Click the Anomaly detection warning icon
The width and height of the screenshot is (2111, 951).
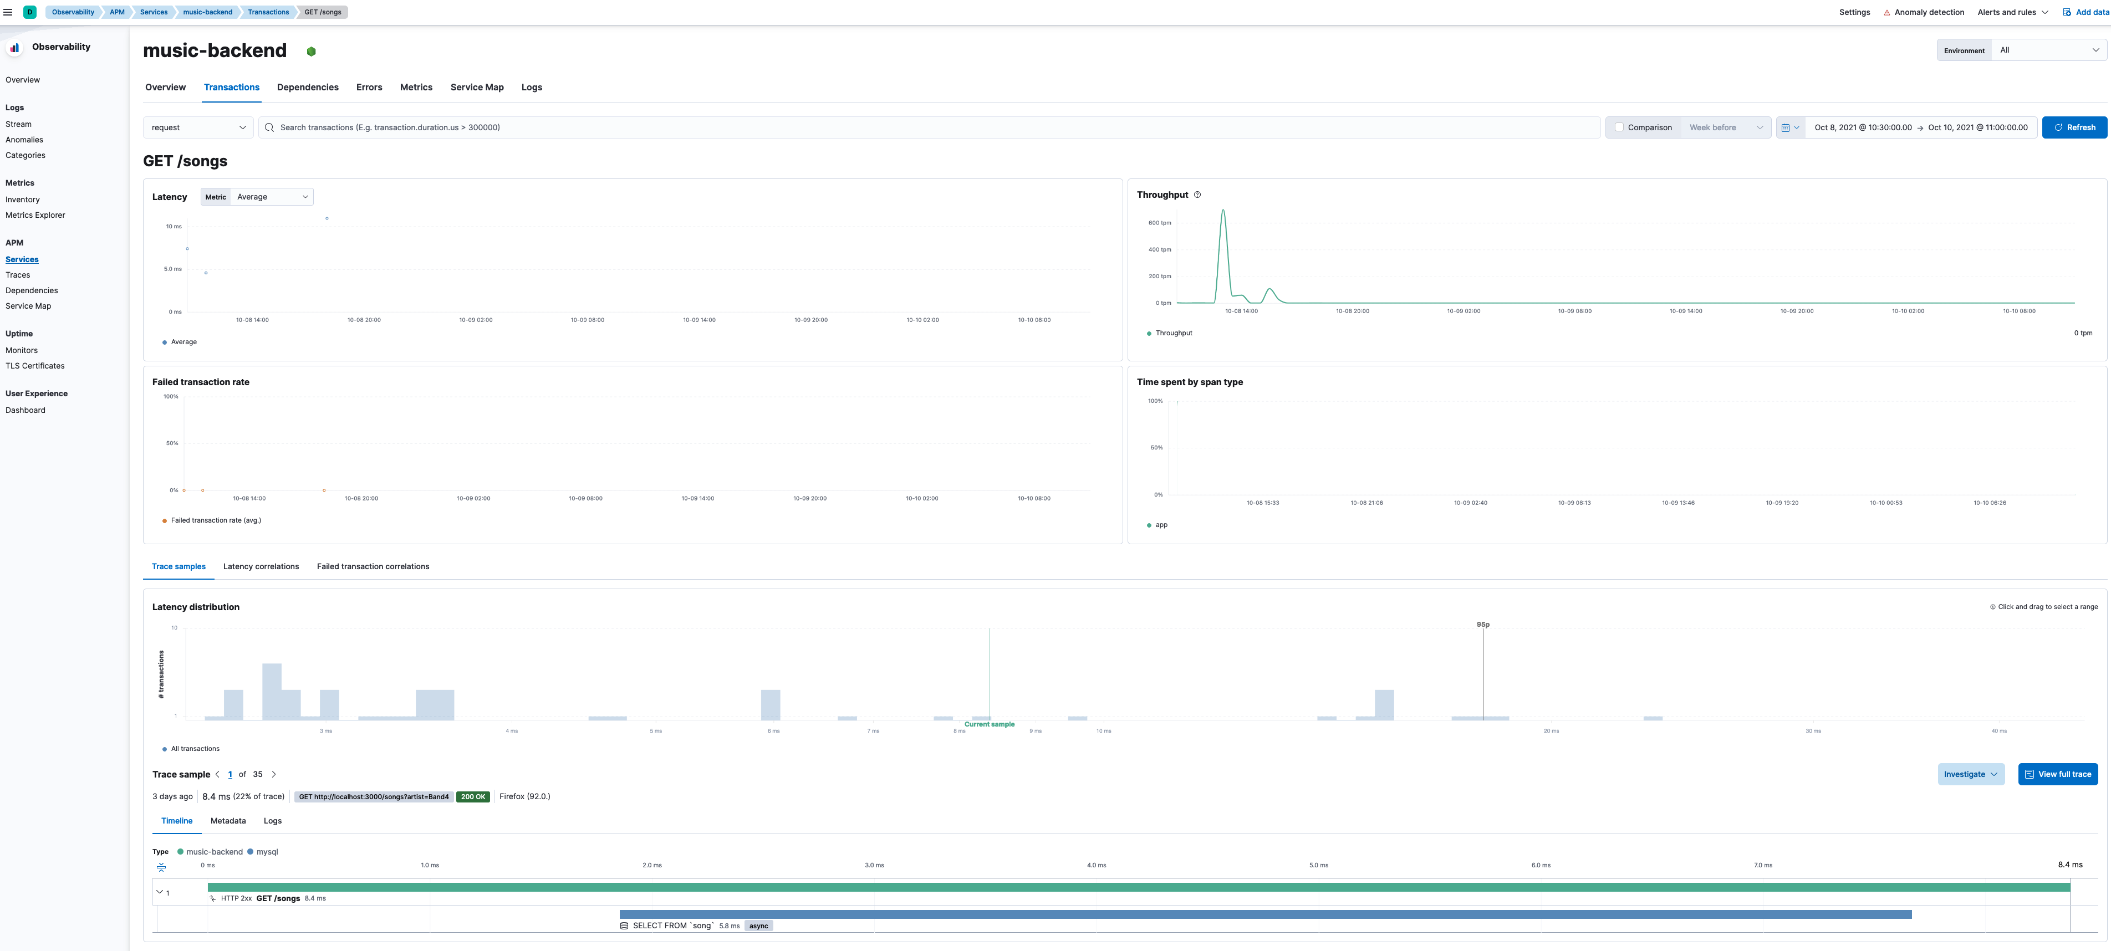1886,12
